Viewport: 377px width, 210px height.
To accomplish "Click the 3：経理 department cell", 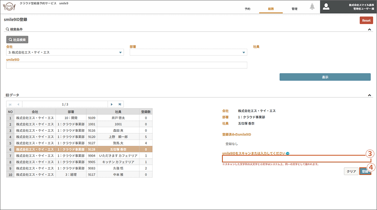I will tap(71, 174).
